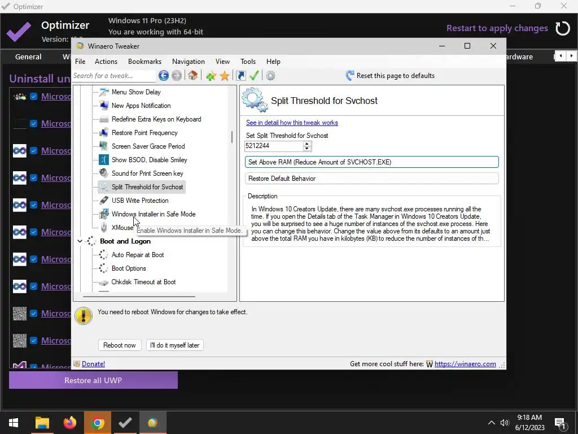
Task: Click Restore all UWP in Optimizer
Action: pos(93,380)
